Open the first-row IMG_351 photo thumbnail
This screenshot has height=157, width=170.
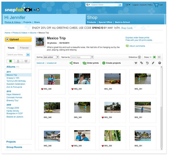click(143, 79)
